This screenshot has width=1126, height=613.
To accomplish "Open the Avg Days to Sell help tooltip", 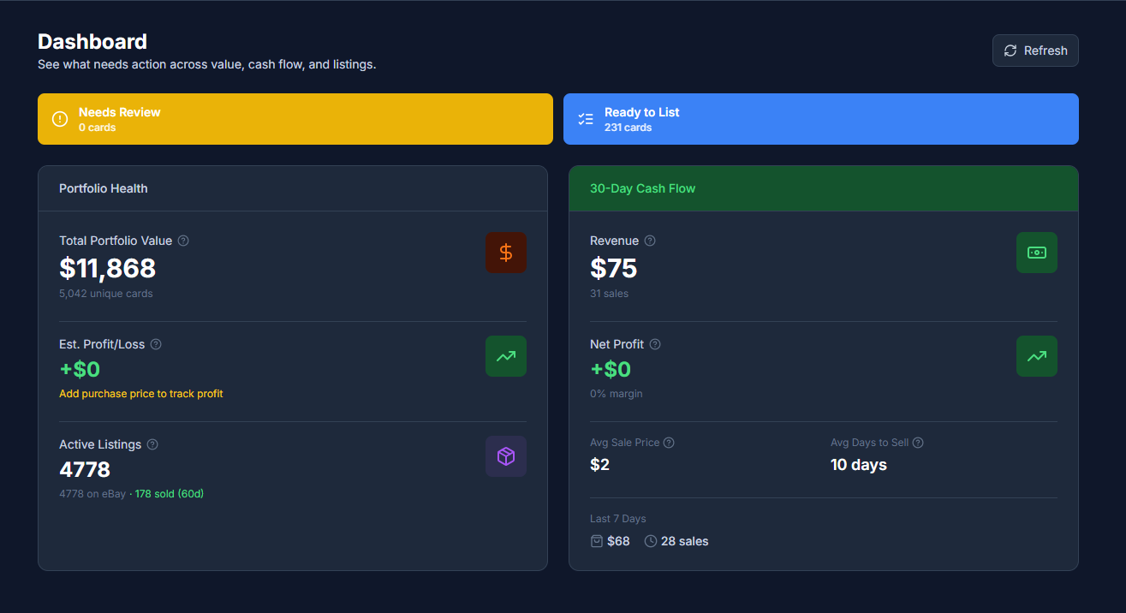I will pos(917,443).
